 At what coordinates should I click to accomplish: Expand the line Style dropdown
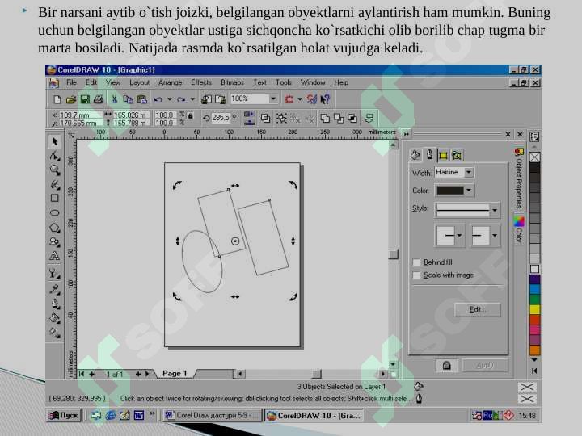coord(495,210)
